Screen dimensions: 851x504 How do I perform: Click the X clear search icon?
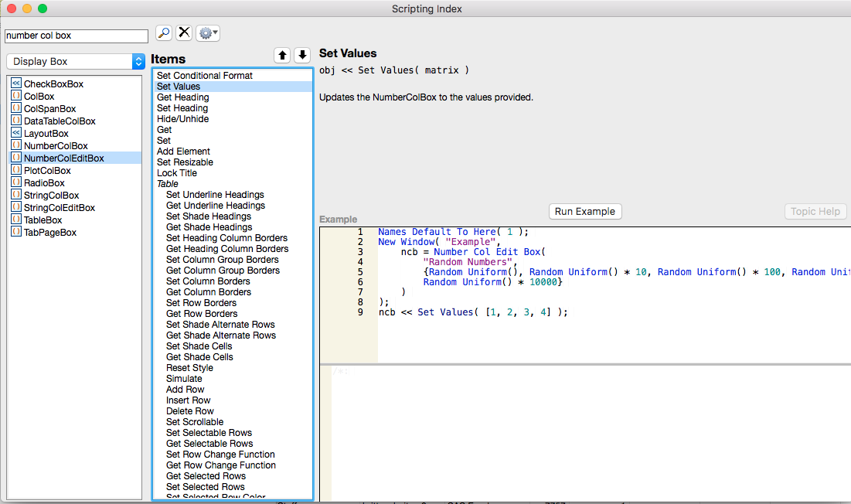point(184,32)
